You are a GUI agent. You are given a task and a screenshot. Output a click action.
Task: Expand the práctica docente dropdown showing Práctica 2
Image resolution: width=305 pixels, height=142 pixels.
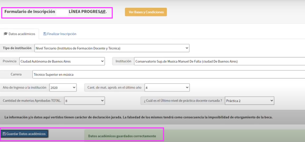[x=250, y=101]
